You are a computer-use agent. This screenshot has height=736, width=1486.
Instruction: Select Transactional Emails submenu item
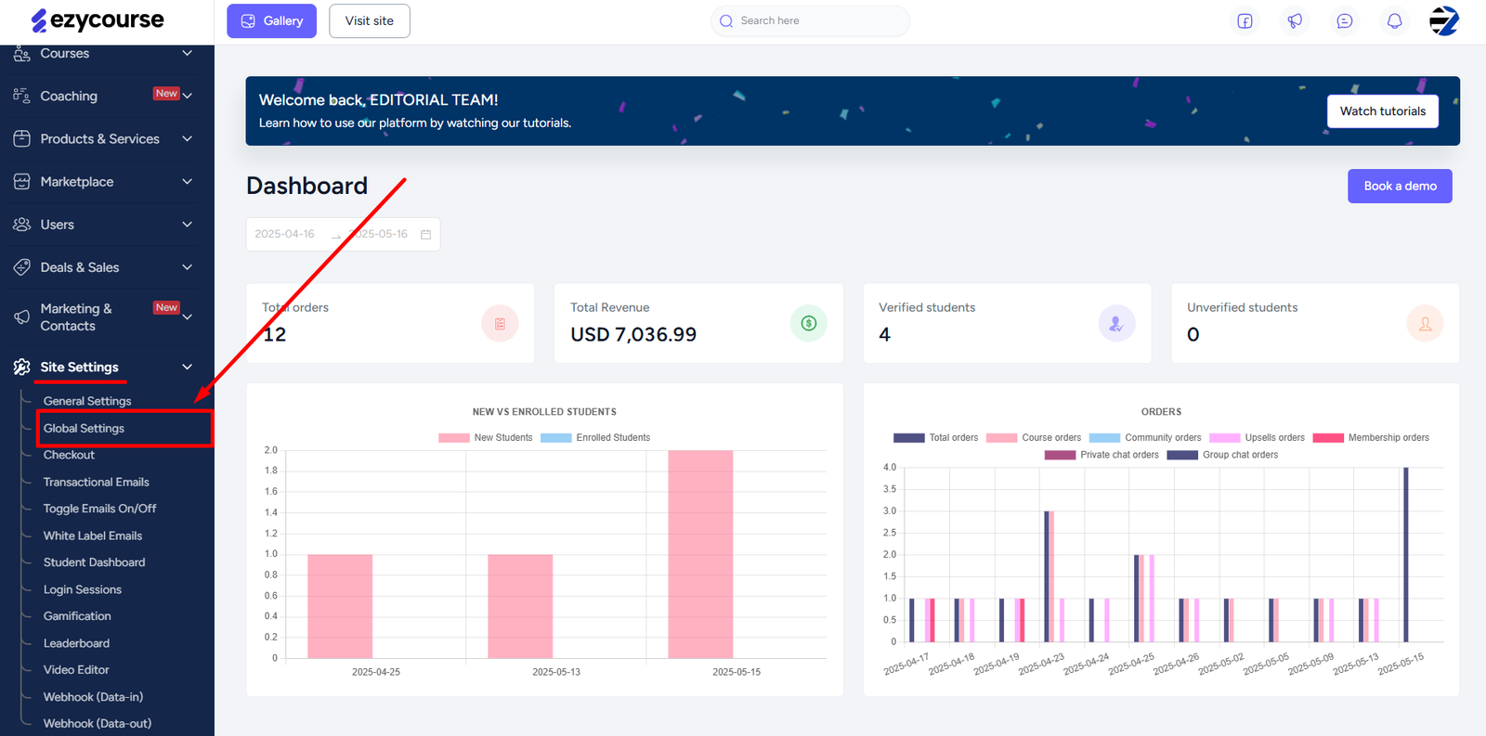(x=96, y=483)
